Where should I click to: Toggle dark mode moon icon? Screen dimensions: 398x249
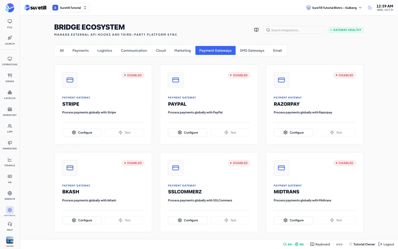[x=370, y=8]
